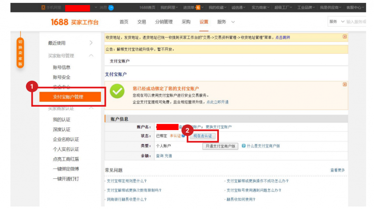Screen dimensions: 374x209
Task: Expand the 最近使用 sidebar section
Action: click(x=91, y=43)
